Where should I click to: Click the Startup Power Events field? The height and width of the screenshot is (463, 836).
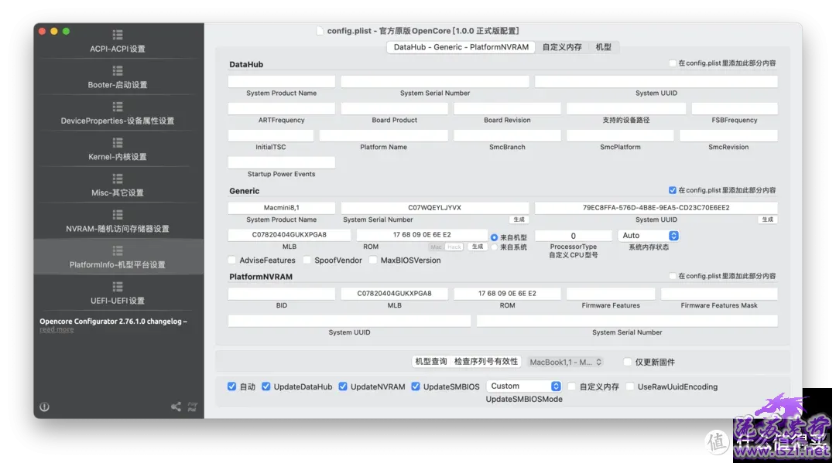tap(282, 162)
